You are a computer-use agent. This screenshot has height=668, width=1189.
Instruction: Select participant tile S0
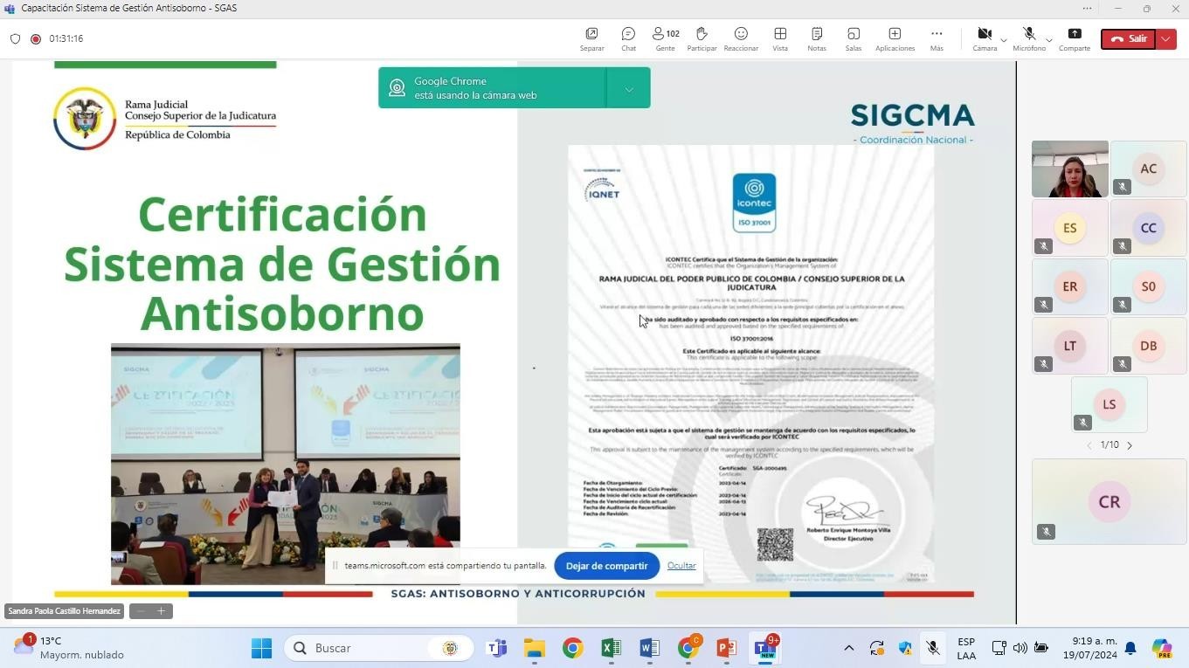(1148, 286)
